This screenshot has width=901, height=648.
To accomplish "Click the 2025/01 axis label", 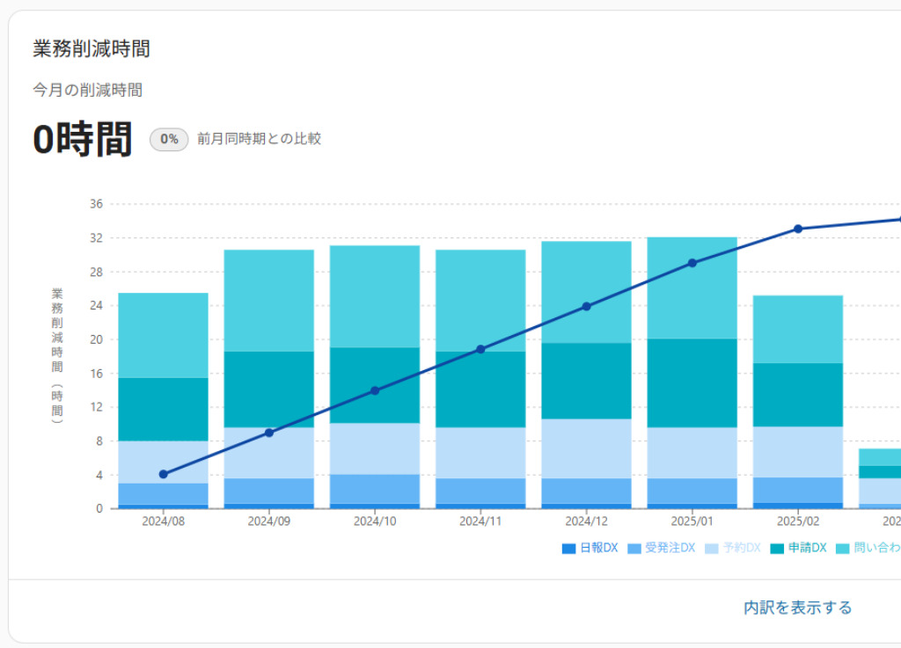I will [692, 521].
